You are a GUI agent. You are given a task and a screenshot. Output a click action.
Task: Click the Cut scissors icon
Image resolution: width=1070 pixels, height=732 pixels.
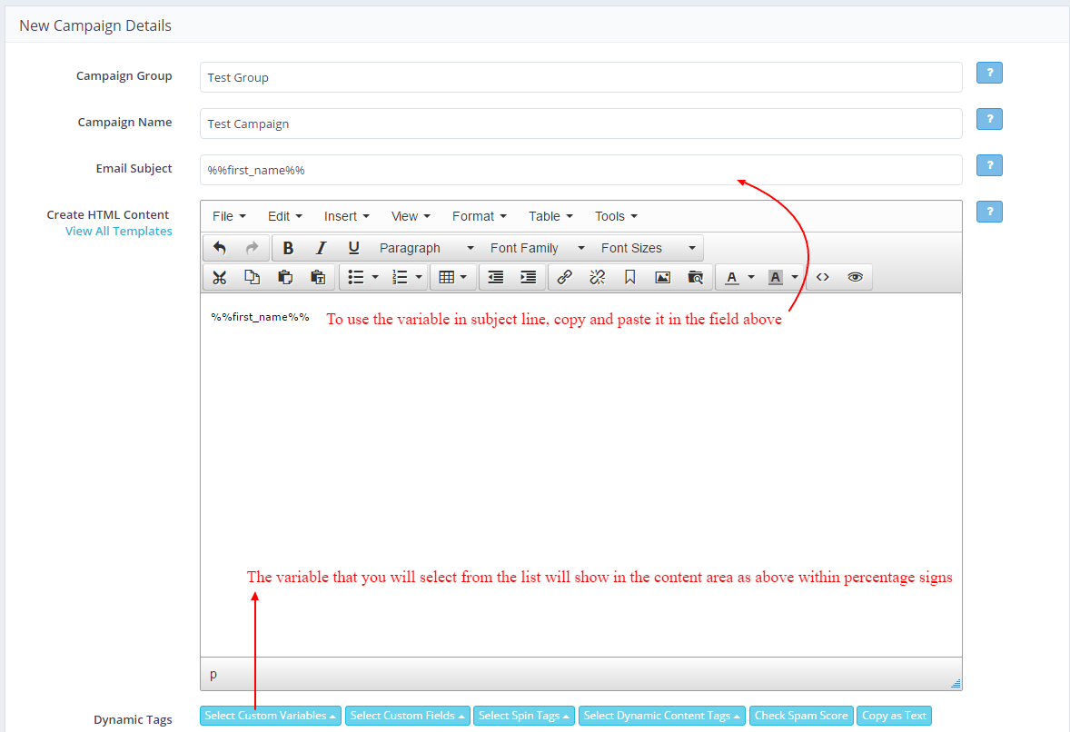tap(219, 277)
